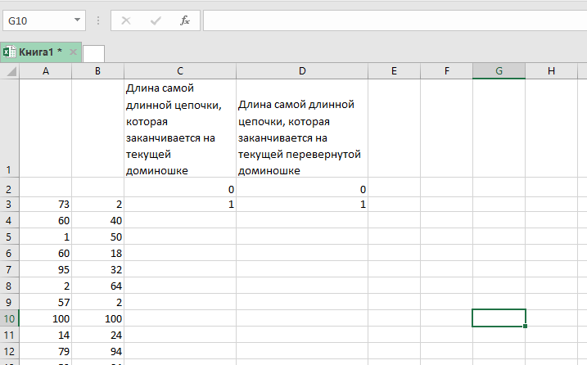Click the fill handle of cell G10

click(x=525, y=326)
